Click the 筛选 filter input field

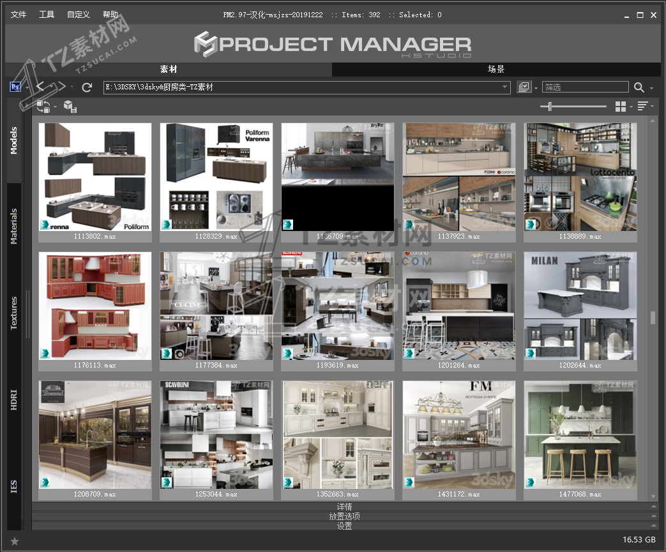[586, 87]
